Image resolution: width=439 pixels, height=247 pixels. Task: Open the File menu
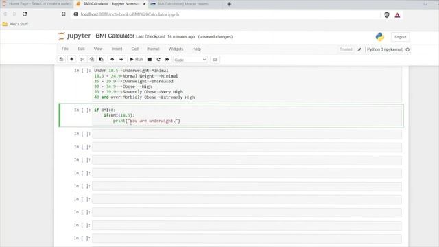tap(65, 49)
